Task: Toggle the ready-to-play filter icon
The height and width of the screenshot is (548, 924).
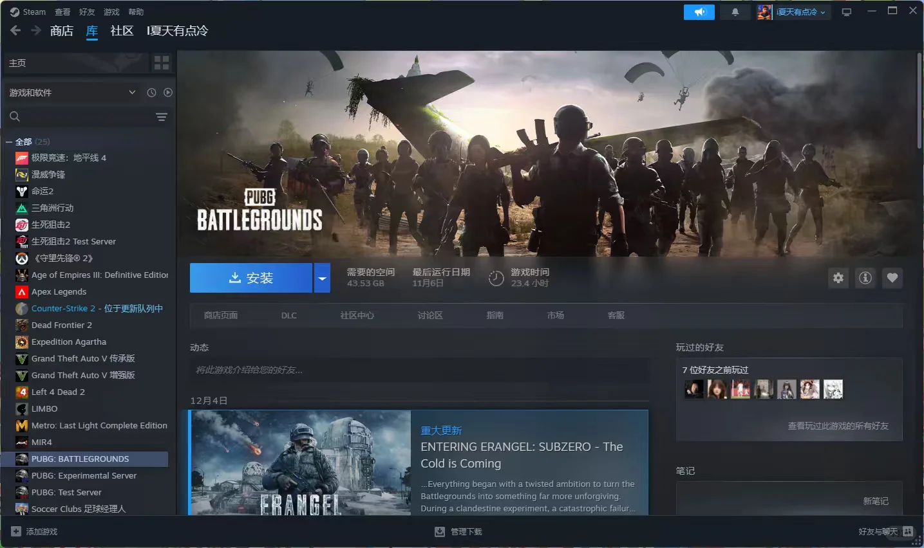Action: pyautogui.click(x=168, y=92)
